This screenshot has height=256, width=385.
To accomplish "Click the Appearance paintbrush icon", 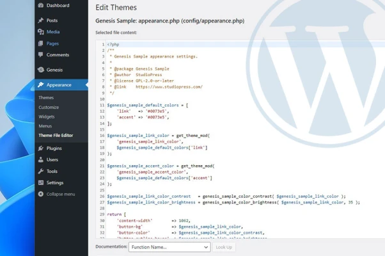I will click(41, 84).
